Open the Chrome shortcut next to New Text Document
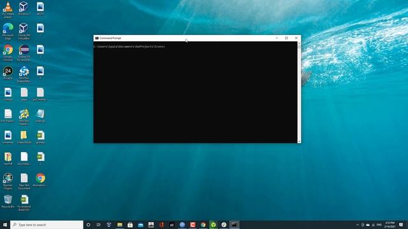408x229 pixels. click(x=40, y=179)
